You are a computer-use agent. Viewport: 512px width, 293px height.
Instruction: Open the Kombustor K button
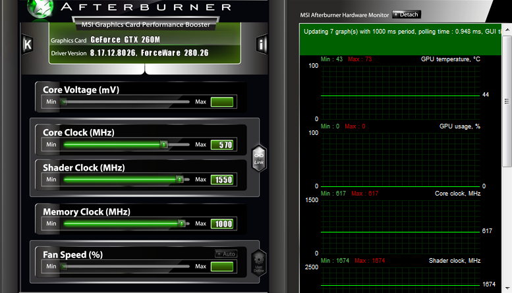(28, 44)
